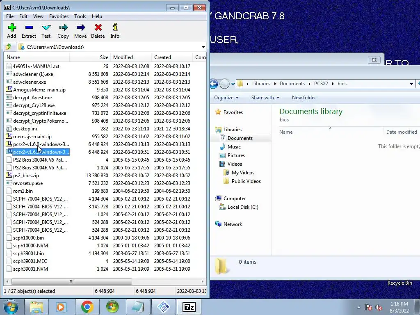Open the Favorites menu in 7-Zip
Screen dimensions: 420x315
[x=59, y=16]
